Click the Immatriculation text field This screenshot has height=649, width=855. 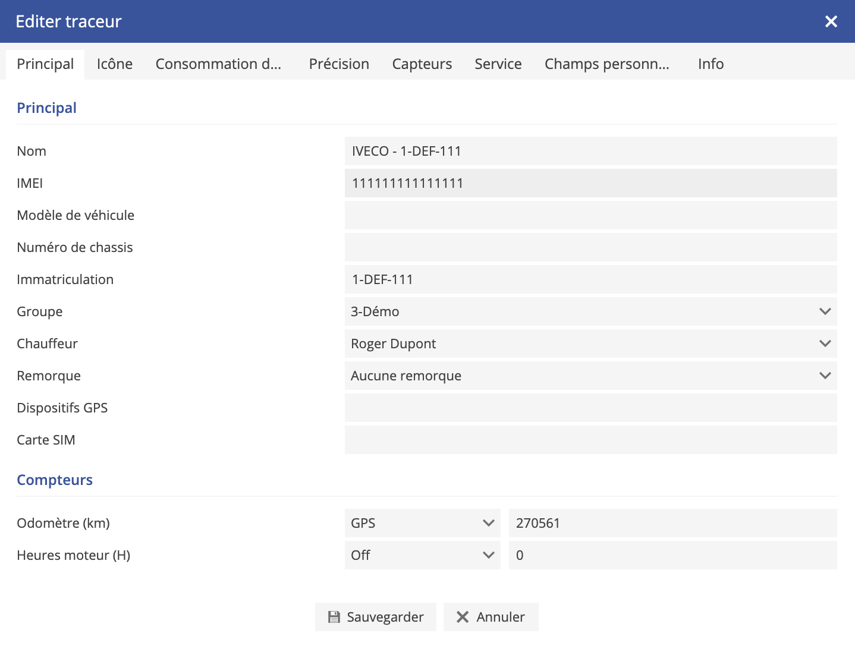[590, 279]
